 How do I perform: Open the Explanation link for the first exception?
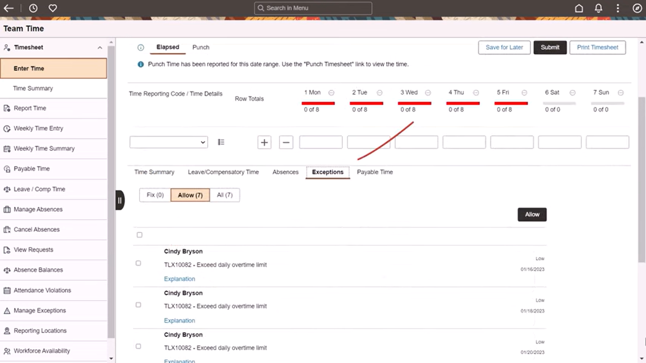[x=179, y=279]
